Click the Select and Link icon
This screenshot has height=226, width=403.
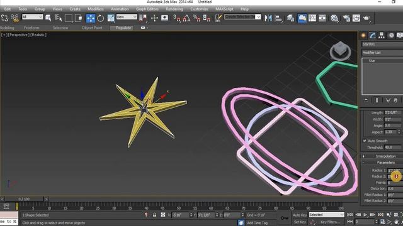(4, 18)
